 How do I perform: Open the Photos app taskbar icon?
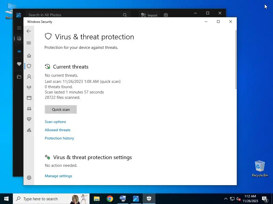pos(136,199)
